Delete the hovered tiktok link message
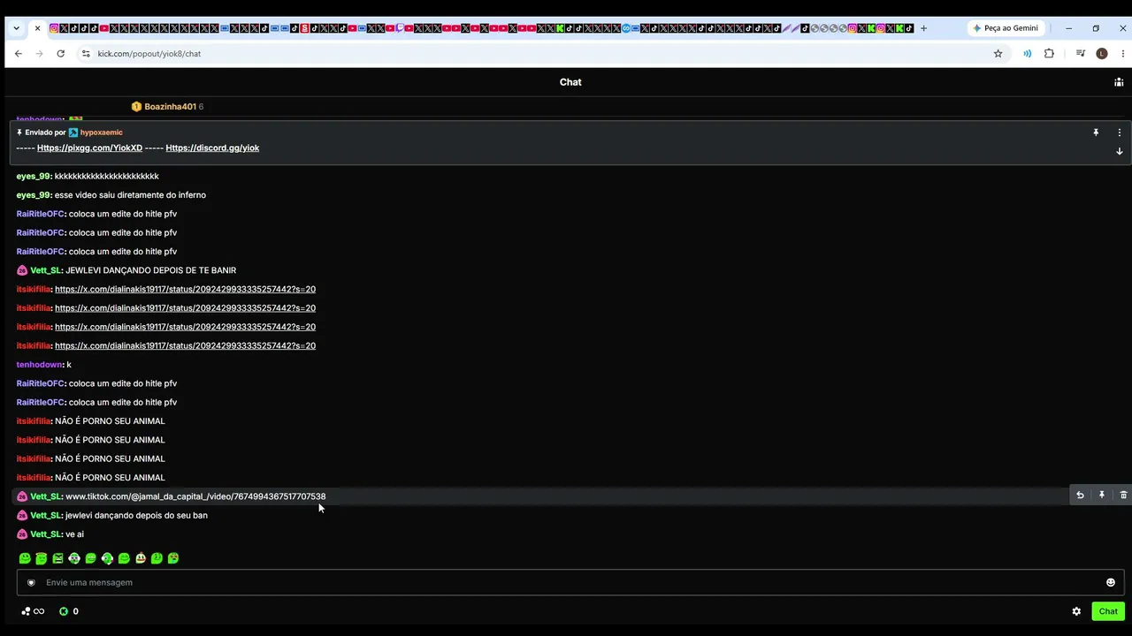 (x=1123, y=496)
